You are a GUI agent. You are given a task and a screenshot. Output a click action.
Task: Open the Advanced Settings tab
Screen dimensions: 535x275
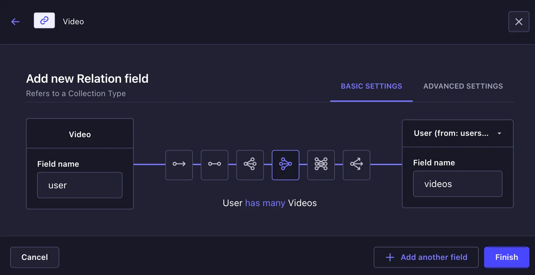[463, 86]
